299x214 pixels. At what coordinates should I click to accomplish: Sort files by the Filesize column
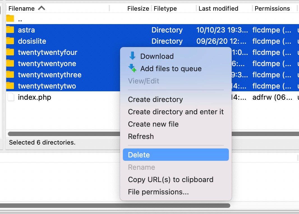tap(138, 8)
